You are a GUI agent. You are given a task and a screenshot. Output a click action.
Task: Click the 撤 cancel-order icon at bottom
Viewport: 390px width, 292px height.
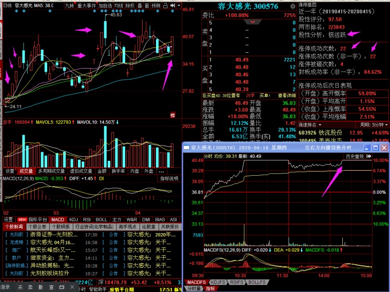tap(40, 288)
